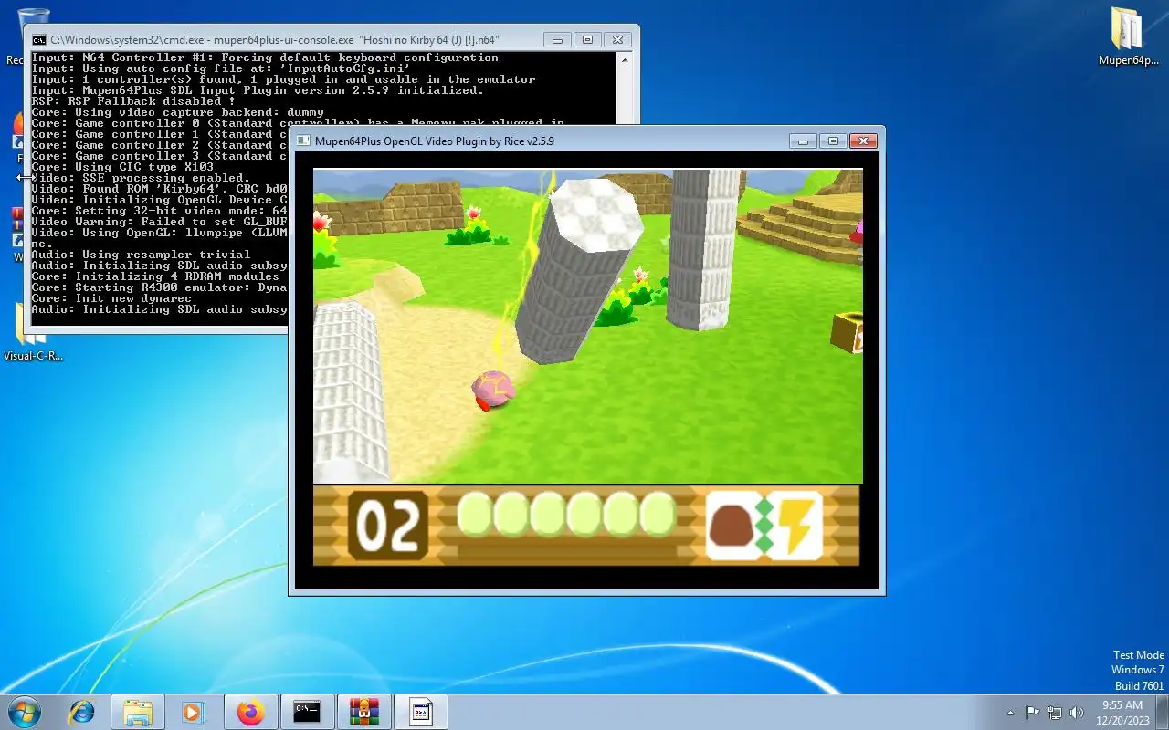Switch to the cmd.exe taskbar button
Screen dimensions: 1169x730
point(307,712)
